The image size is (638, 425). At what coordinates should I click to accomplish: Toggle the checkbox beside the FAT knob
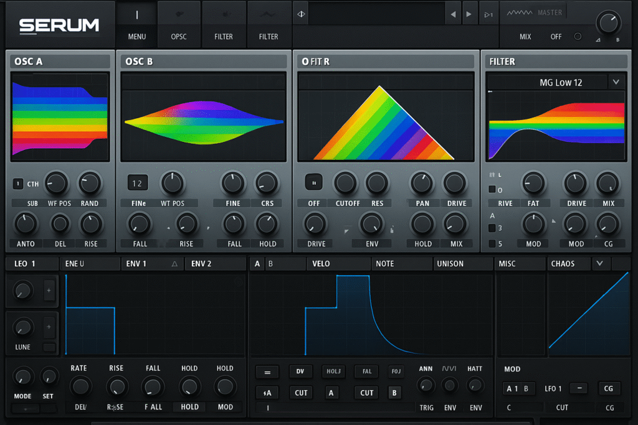(x=492, y=189)
